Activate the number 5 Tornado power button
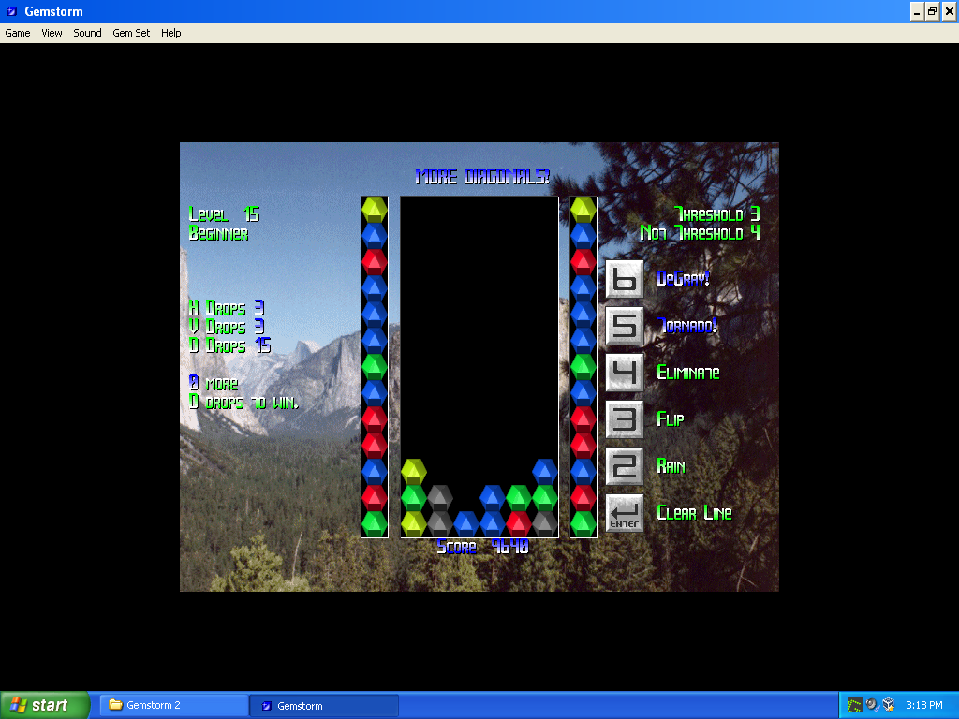959x719 pixels. pyautogui.click(x=625, y=326)
